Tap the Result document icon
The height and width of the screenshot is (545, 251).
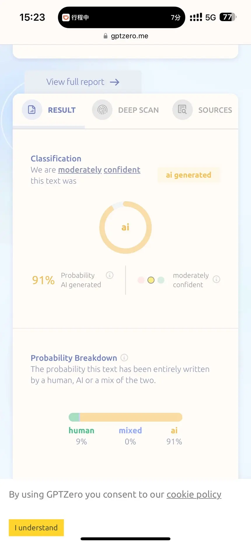tap(32, 110)
